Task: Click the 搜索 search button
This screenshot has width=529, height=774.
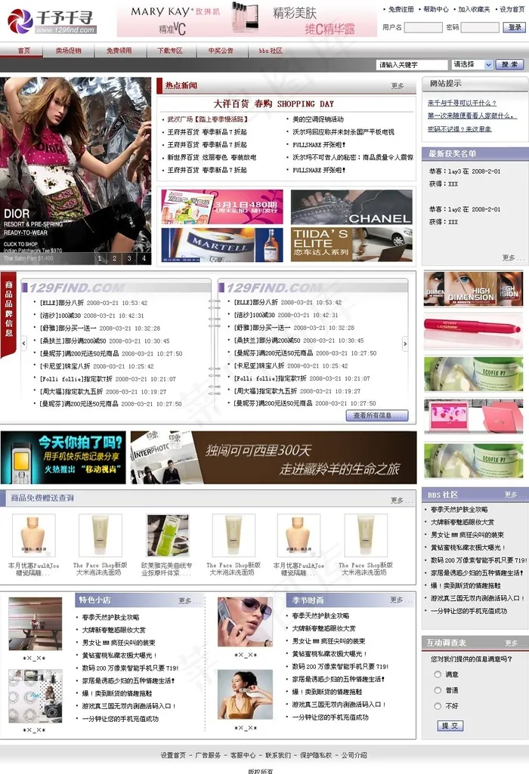Action: click(509, 65)
